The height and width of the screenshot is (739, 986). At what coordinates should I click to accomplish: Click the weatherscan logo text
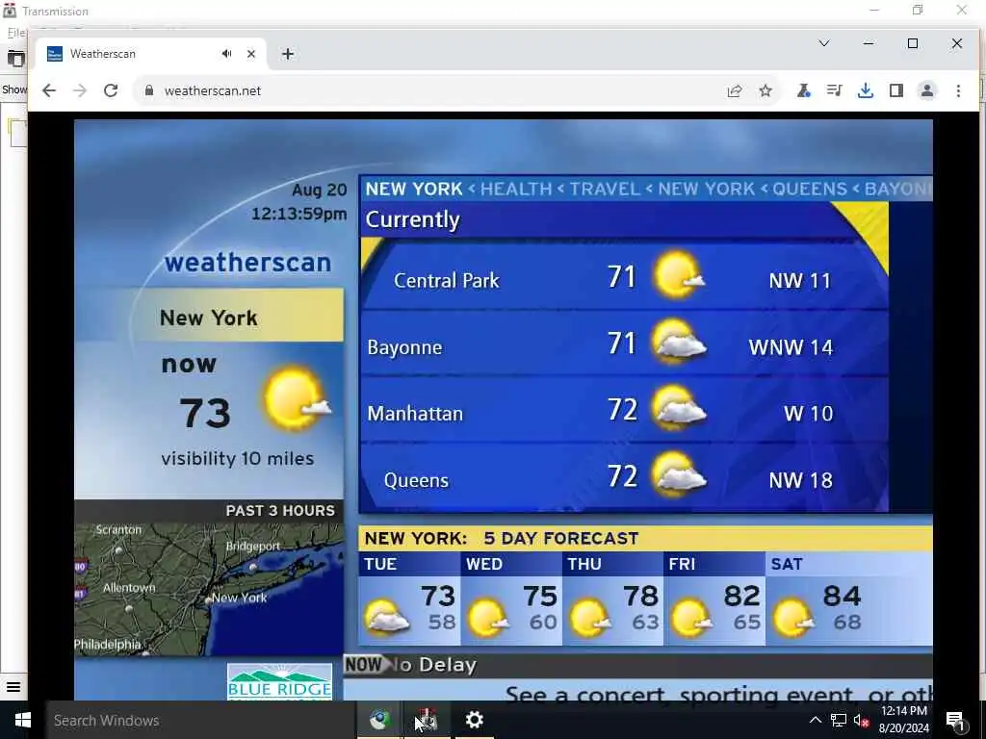247,262
